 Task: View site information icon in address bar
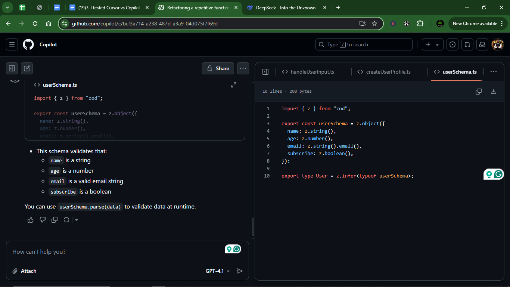(65, 24)
